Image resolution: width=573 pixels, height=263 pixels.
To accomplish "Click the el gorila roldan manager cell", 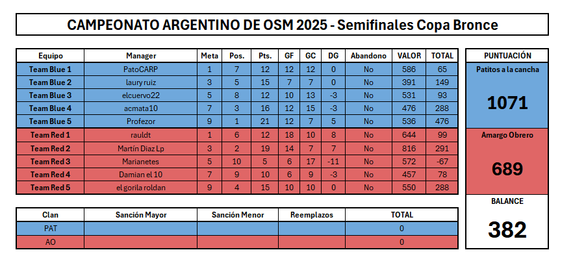I will [x=141, y=188].
